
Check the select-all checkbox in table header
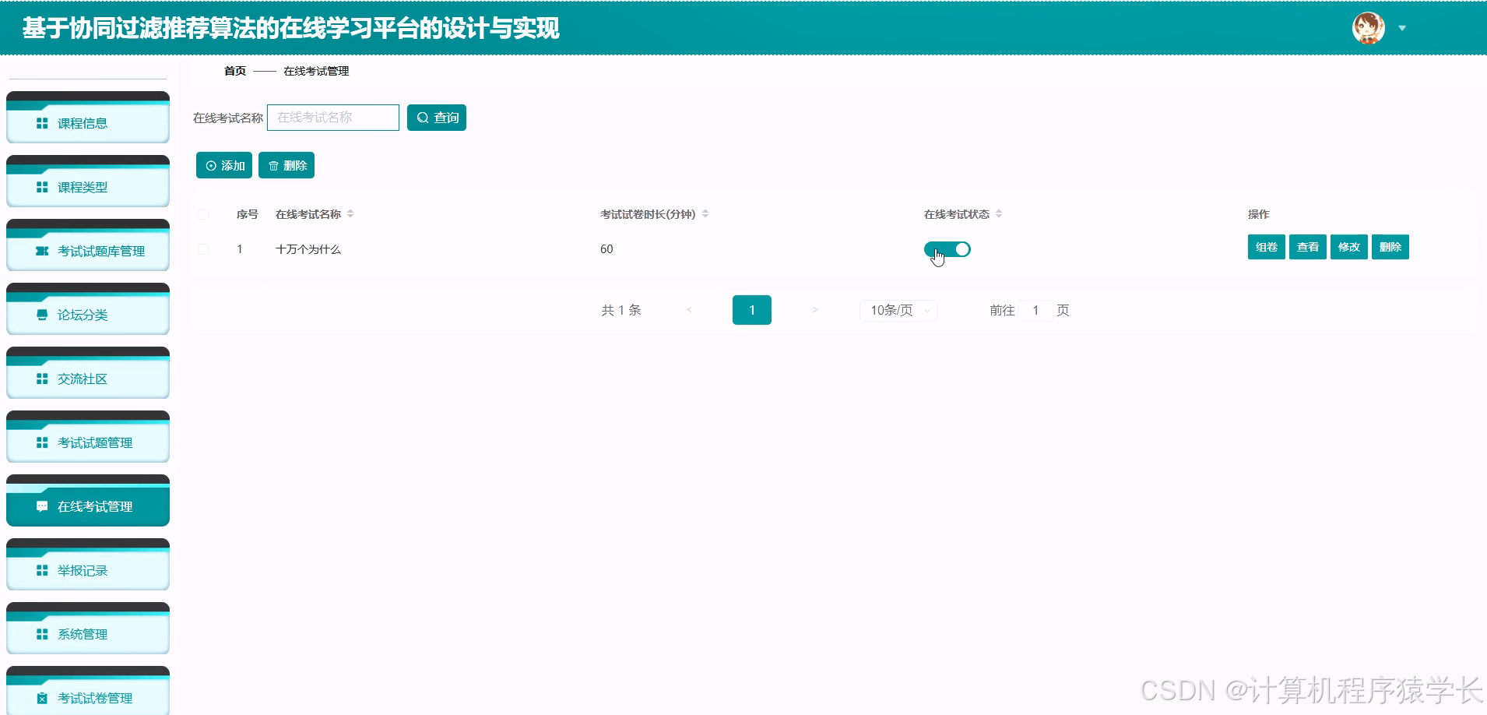[x=204, y=213]
